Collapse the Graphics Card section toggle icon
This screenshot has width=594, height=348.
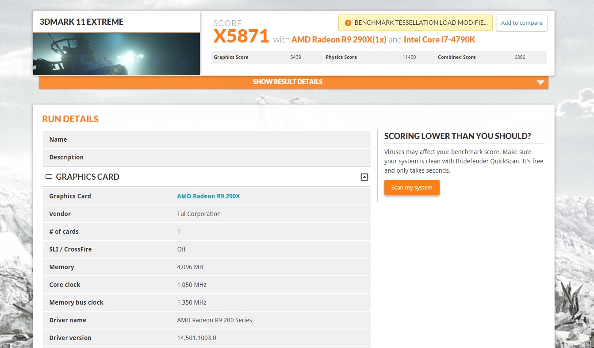click(364, 177)
